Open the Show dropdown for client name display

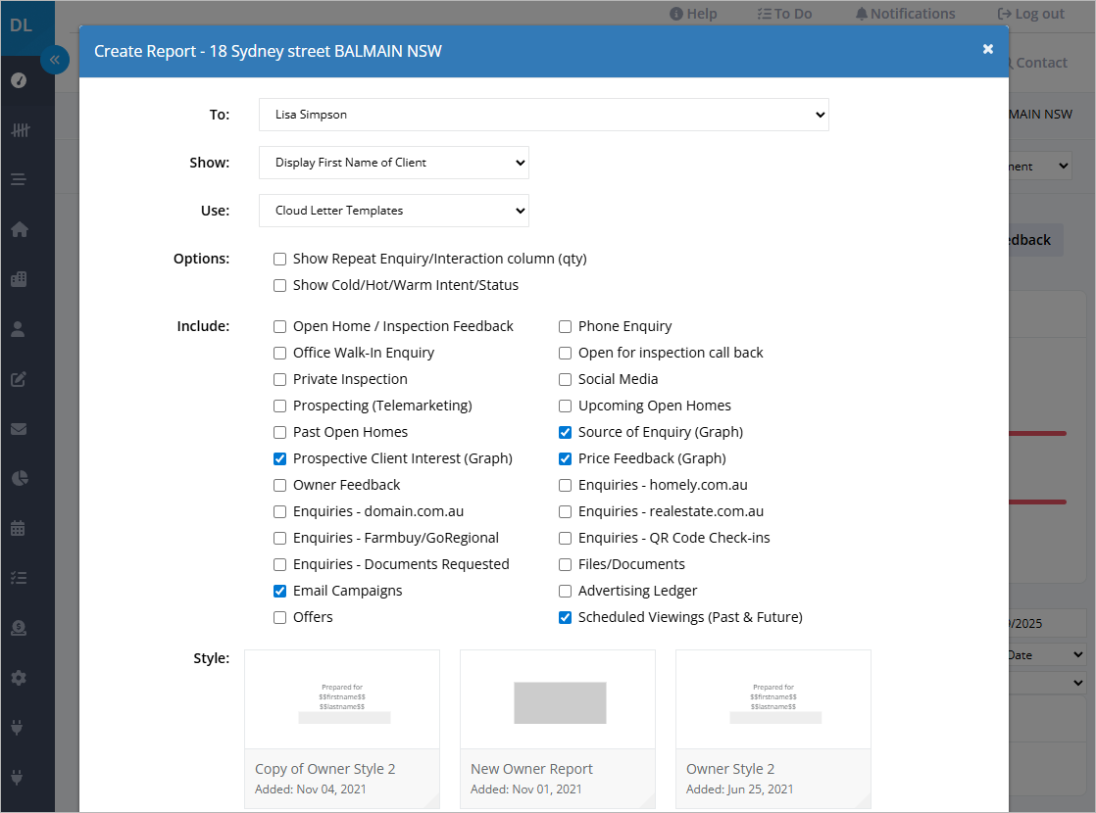click(x=393, y=163)
